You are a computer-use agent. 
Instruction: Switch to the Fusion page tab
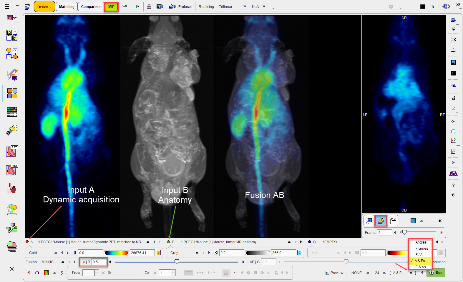click(44, 6)
